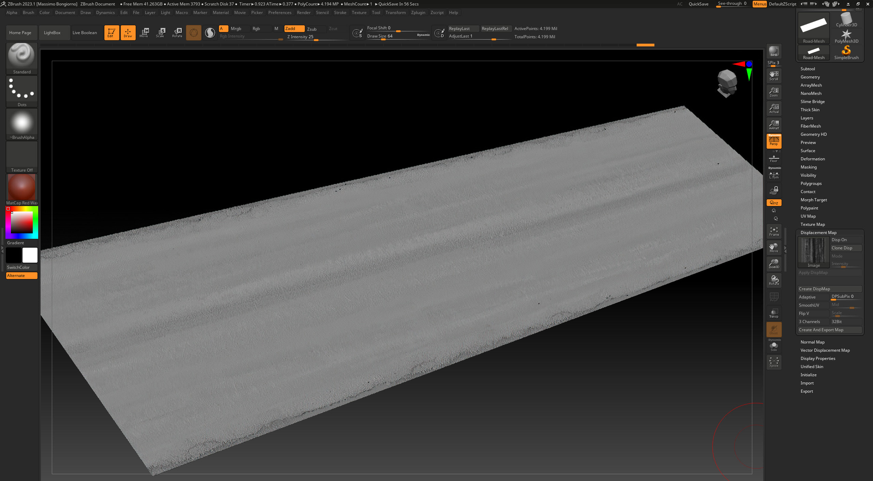Enable Zsub sculpt mode
The width and height of the screenshot is (873, 481).
tap(315, 29)
